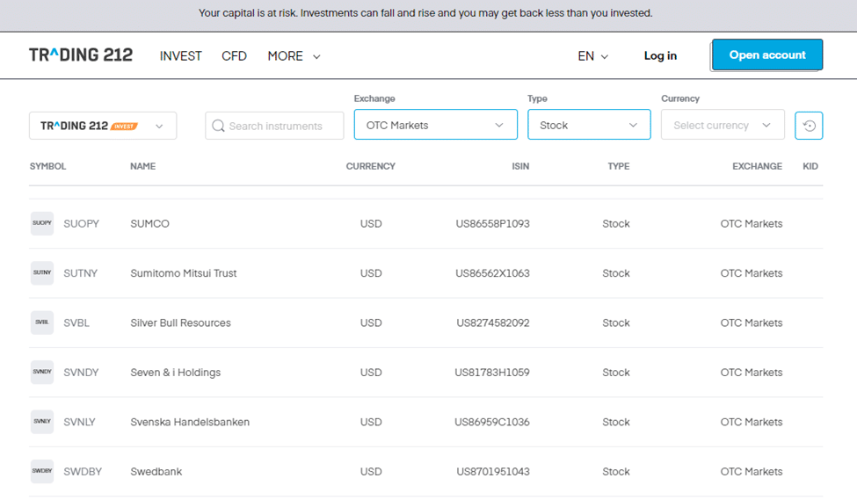Open the CFD menu item
This screenshot has width=857, height=500.
pyautogui.click(x=234, y=56)
